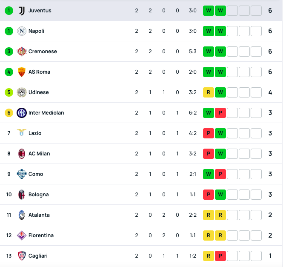Open the Inter Mediolan logo

(22, 113)
